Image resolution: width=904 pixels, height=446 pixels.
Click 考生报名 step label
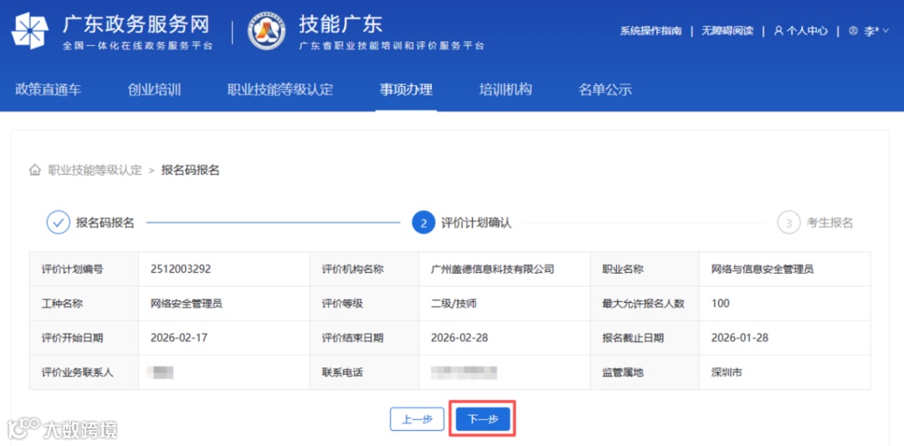(x=830, y=223)
